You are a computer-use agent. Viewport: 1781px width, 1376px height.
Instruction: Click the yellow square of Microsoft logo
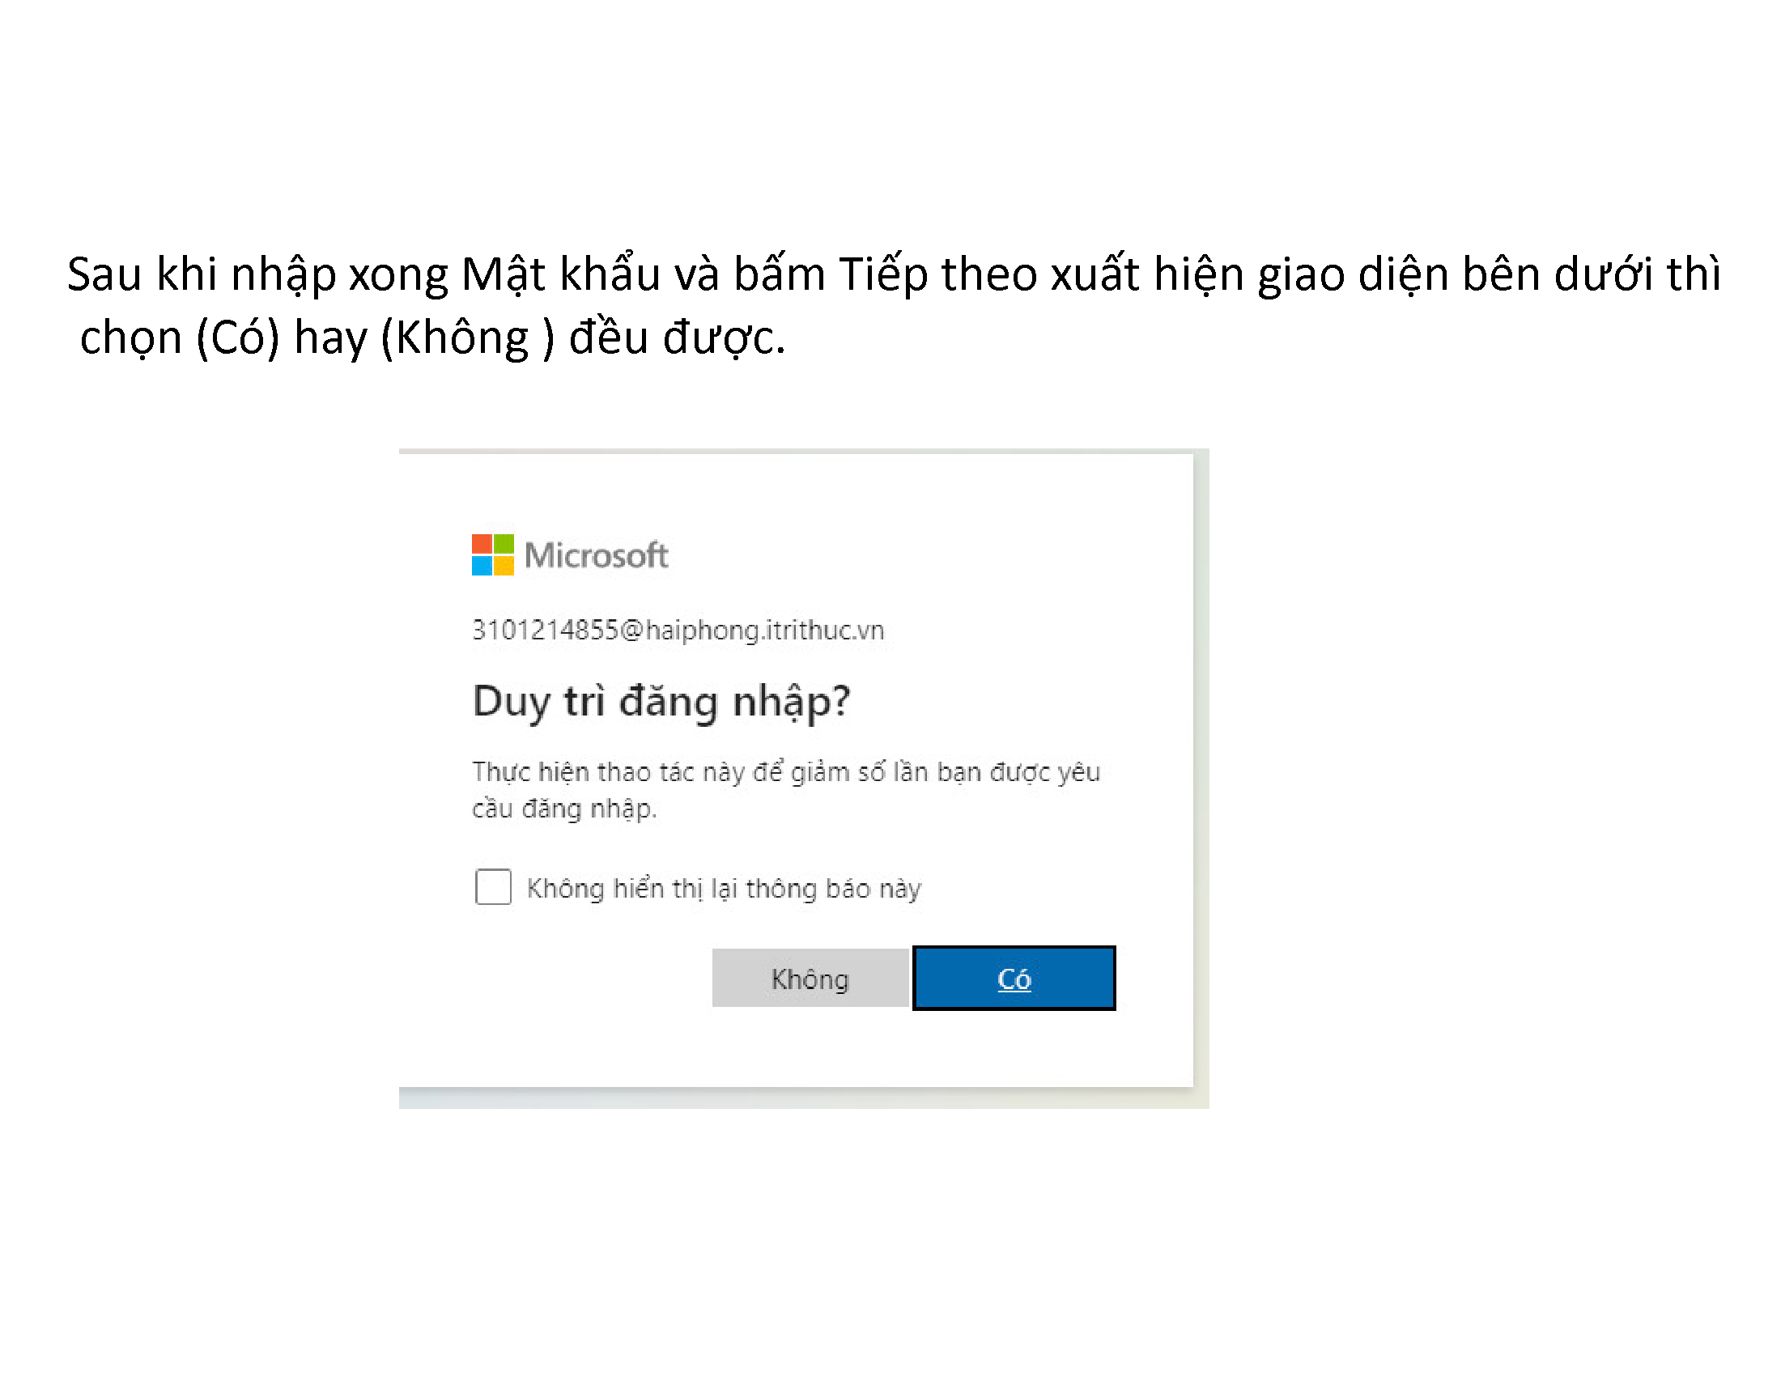504,566
